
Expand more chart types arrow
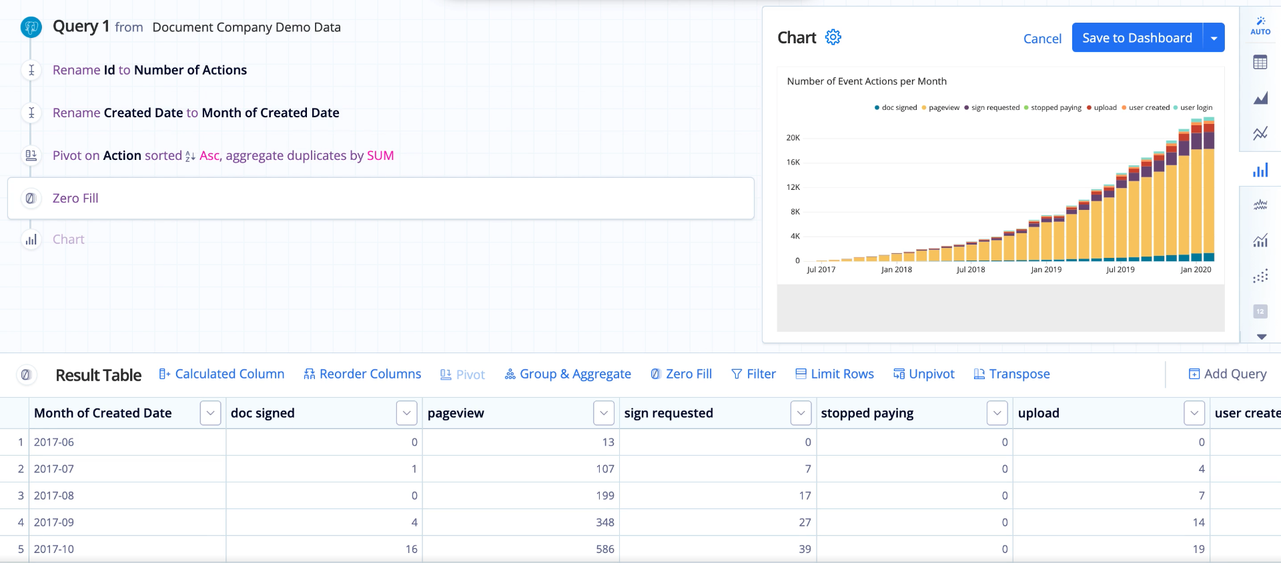pos(1262,337)
